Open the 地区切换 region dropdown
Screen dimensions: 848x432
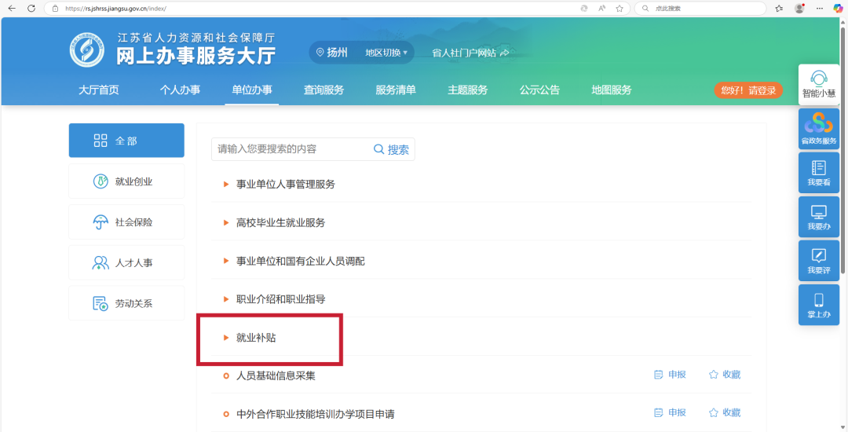pyautogui.click(x=386, y=53)
